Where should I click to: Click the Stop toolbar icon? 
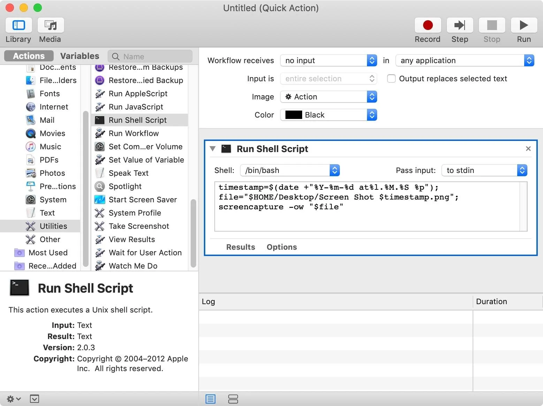[492, 25]
